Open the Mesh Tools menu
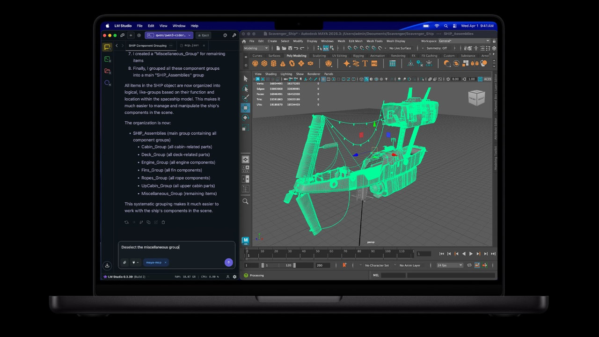This screenshot has width=599, height=337. (375, 41)
